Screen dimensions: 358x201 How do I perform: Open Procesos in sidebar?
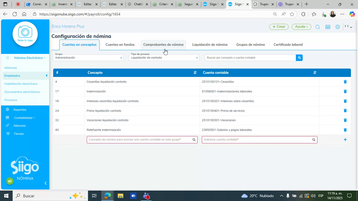tap(11, 100)
